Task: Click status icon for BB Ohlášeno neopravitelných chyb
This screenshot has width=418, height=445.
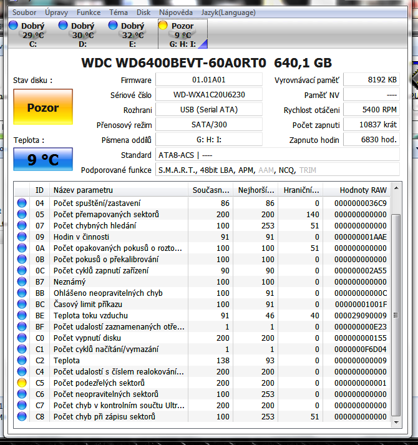Action: tap(22, 293)
